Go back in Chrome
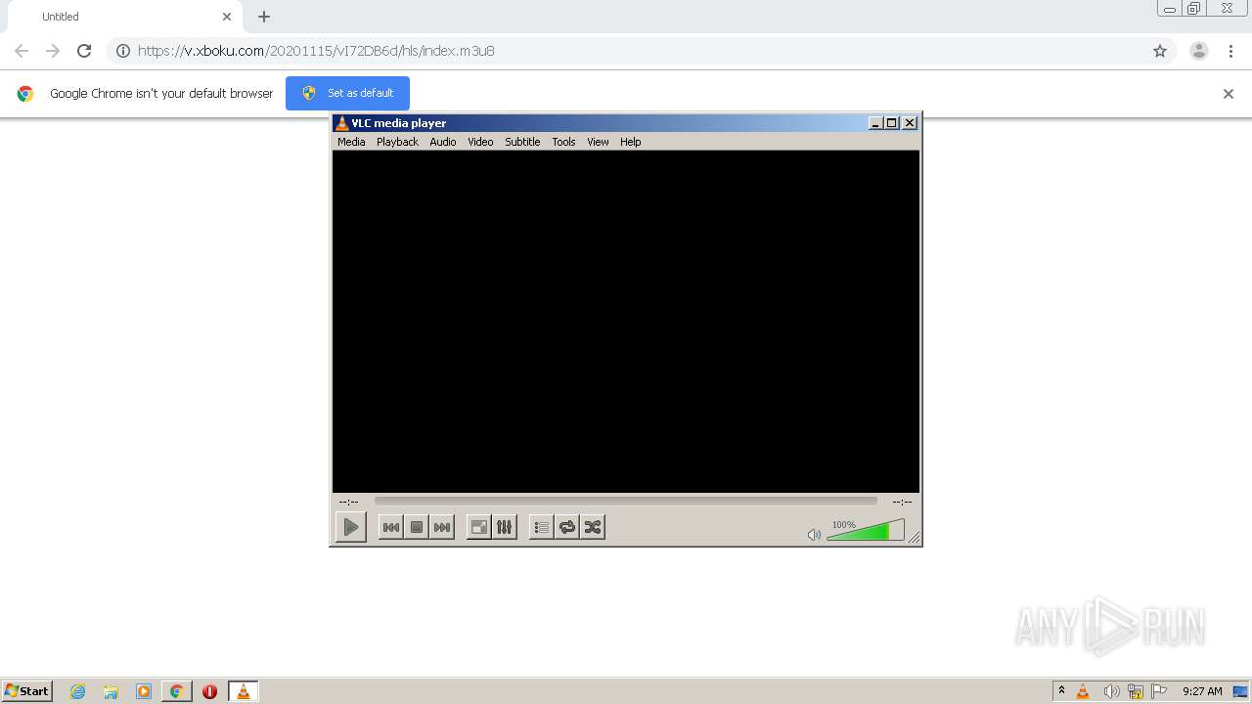 point(22,51)
